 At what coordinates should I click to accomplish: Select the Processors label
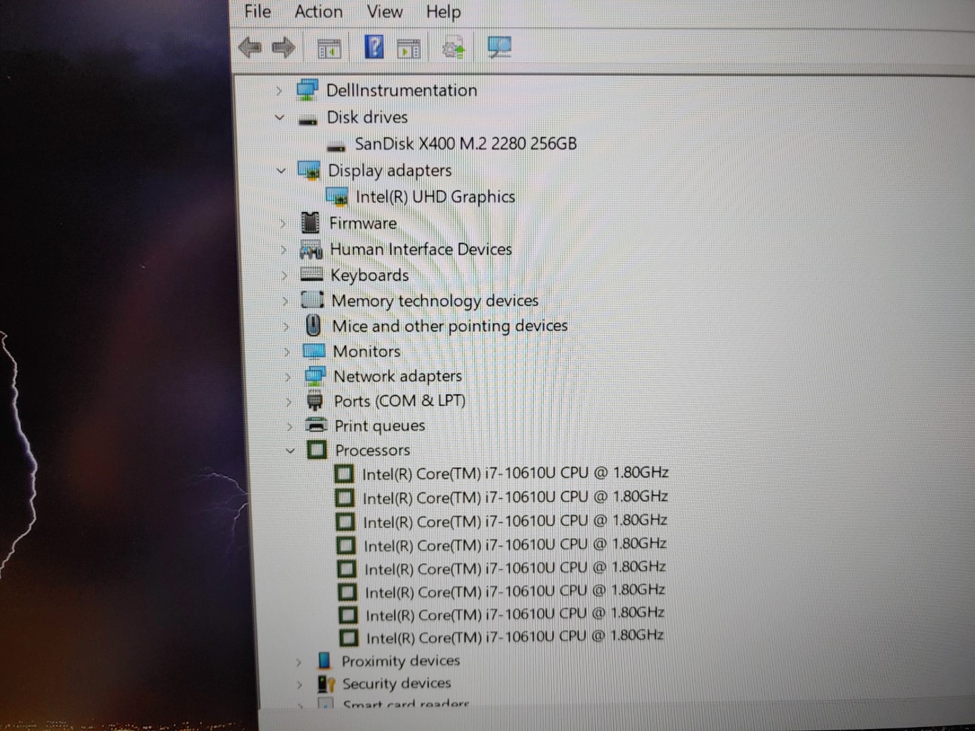click(372, 450)
